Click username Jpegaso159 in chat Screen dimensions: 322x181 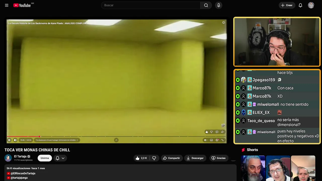264,80
